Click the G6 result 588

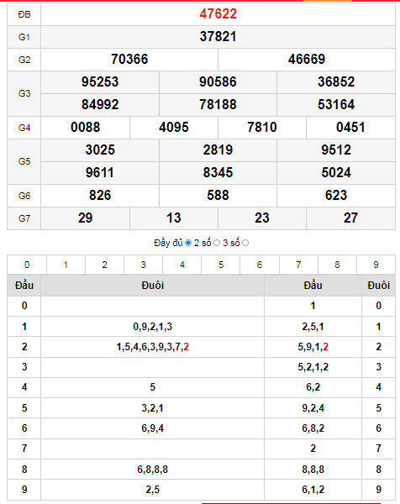point(218,196)
